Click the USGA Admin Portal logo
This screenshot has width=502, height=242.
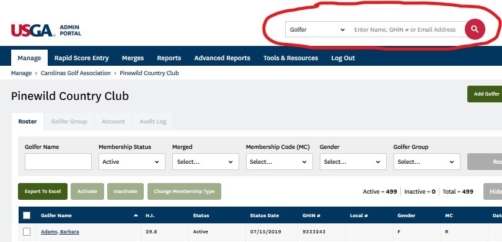coord(46,30)
